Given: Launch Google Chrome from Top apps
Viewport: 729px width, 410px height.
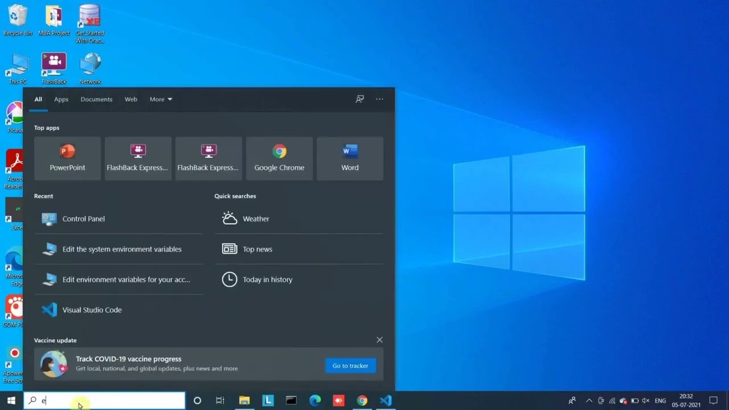Looking at the screenshot, I should [279, 158].
